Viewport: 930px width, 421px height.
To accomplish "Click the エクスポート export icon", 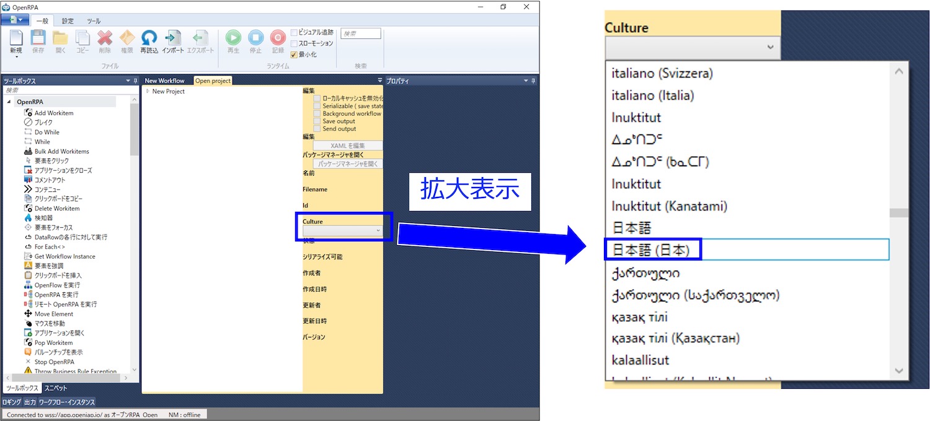I will click(x=200, y=38).
